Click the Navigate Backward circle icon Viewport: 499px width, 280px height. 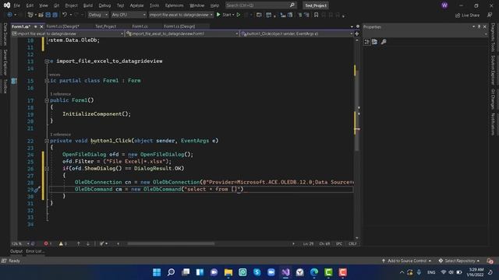pos(9,15)
